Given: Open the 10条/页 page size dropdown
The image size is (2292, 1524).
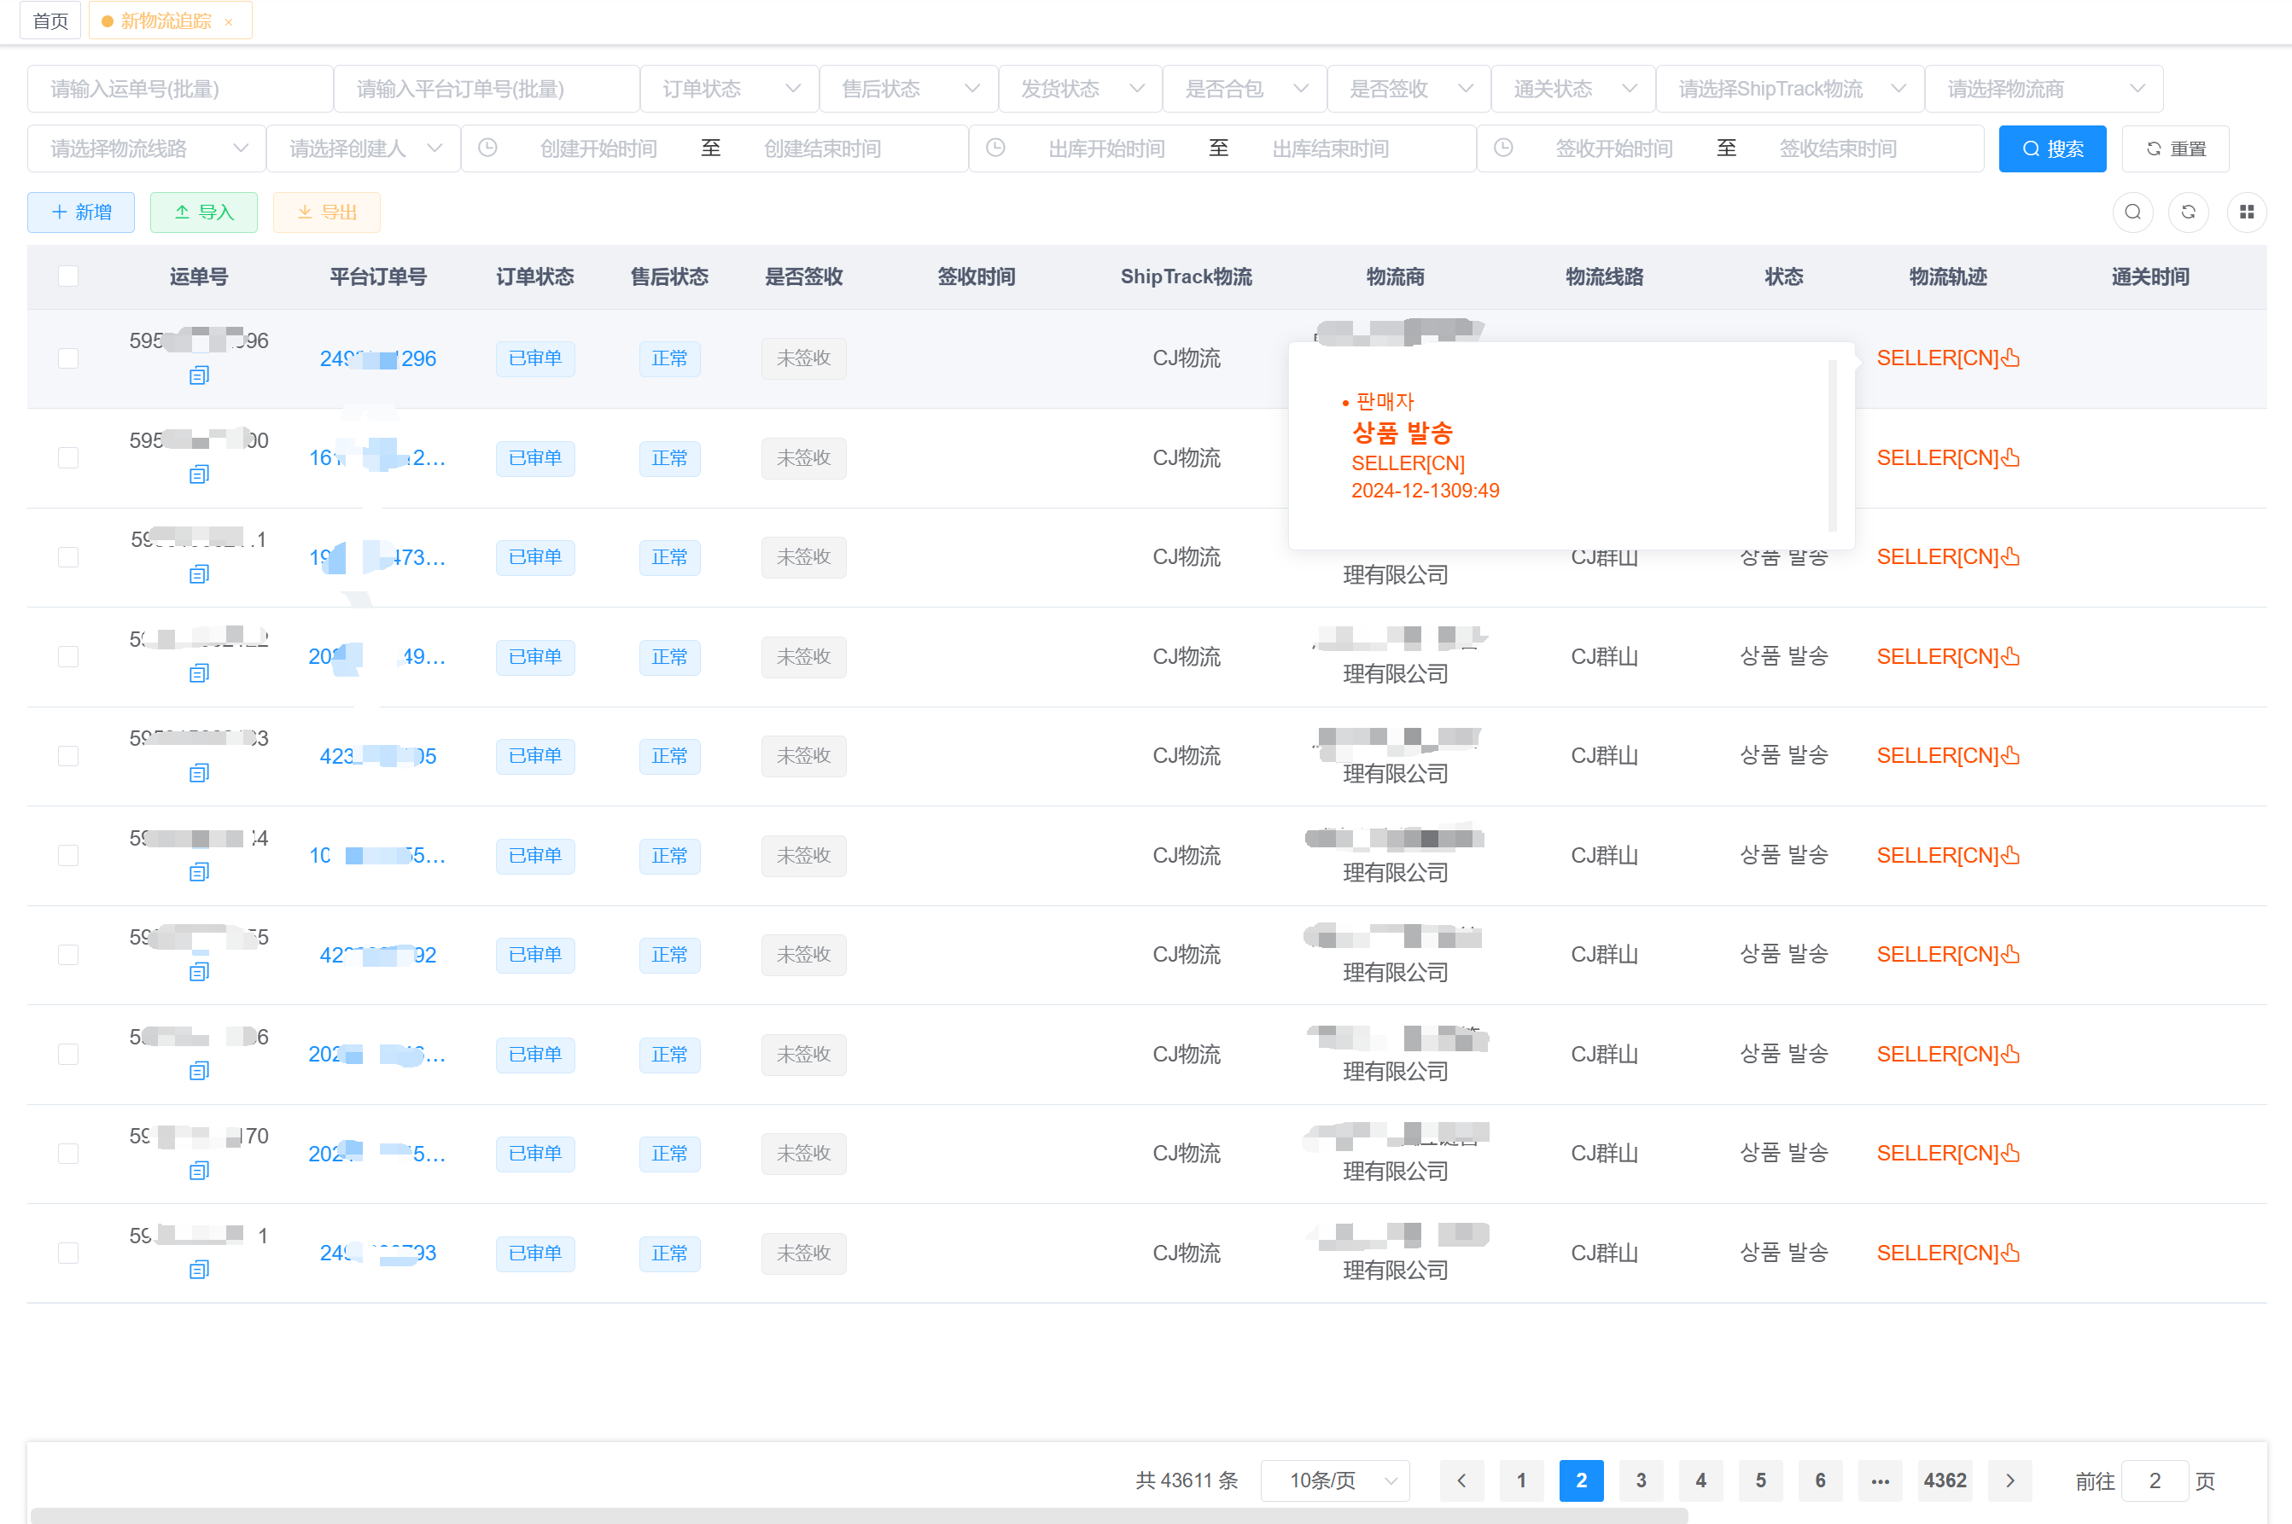Looking at the screenshot, I should 1334,1480.
